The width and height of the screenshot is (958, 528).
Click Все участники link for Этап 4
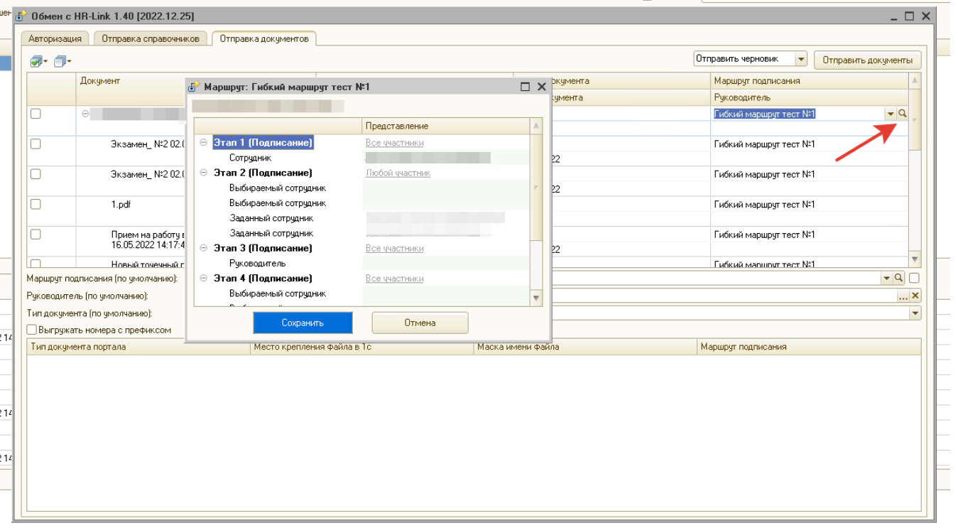pyautogui.click(x=394, y=279)
